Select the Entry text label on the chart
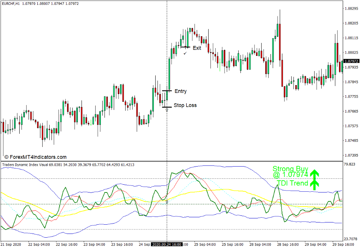The height and width of the screenshot is (248, 362). [x=180, y=91]
